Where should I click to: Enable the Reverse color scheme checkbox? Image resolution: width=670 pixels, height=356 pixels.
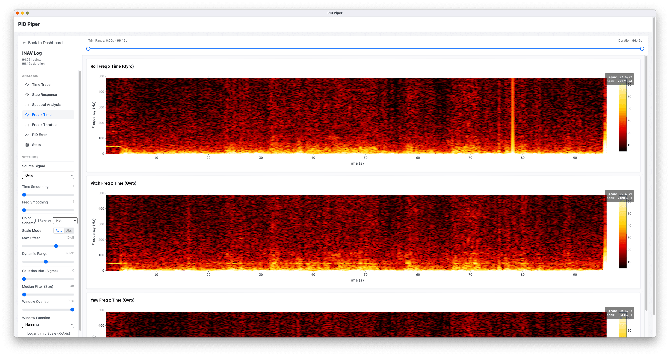(x=37, y=221)
